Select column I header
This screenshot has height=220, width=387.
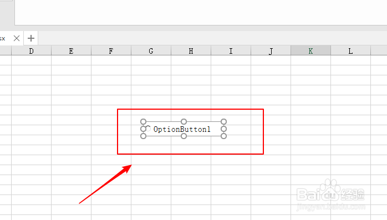(231, 51)
